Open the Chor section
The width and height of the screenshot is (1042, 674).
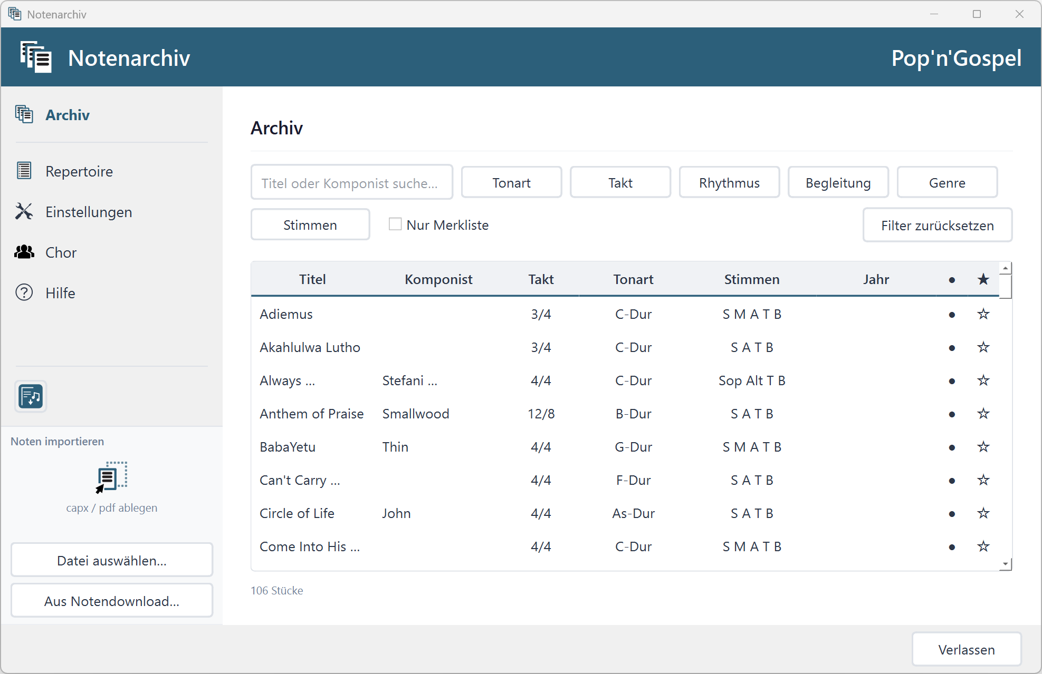(x=61, y=252)
